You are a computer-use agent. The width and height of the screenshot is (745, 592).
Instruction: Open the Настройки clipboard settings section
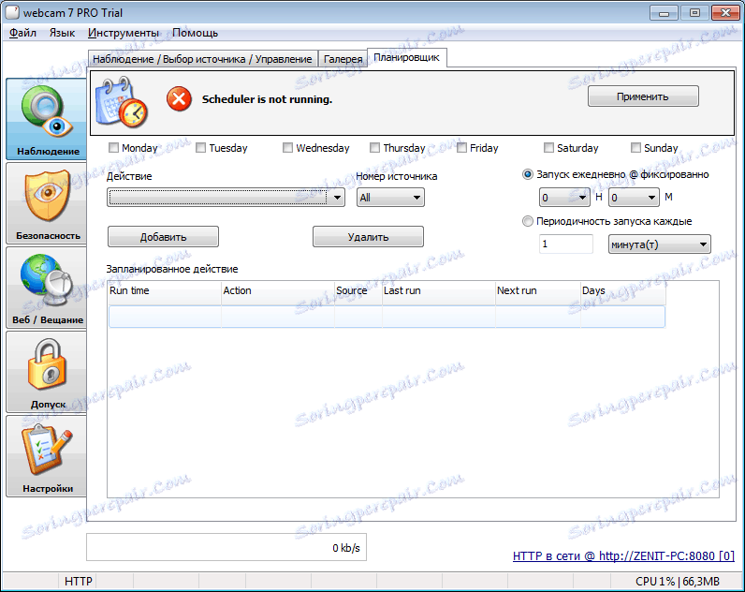click(47, 455)
